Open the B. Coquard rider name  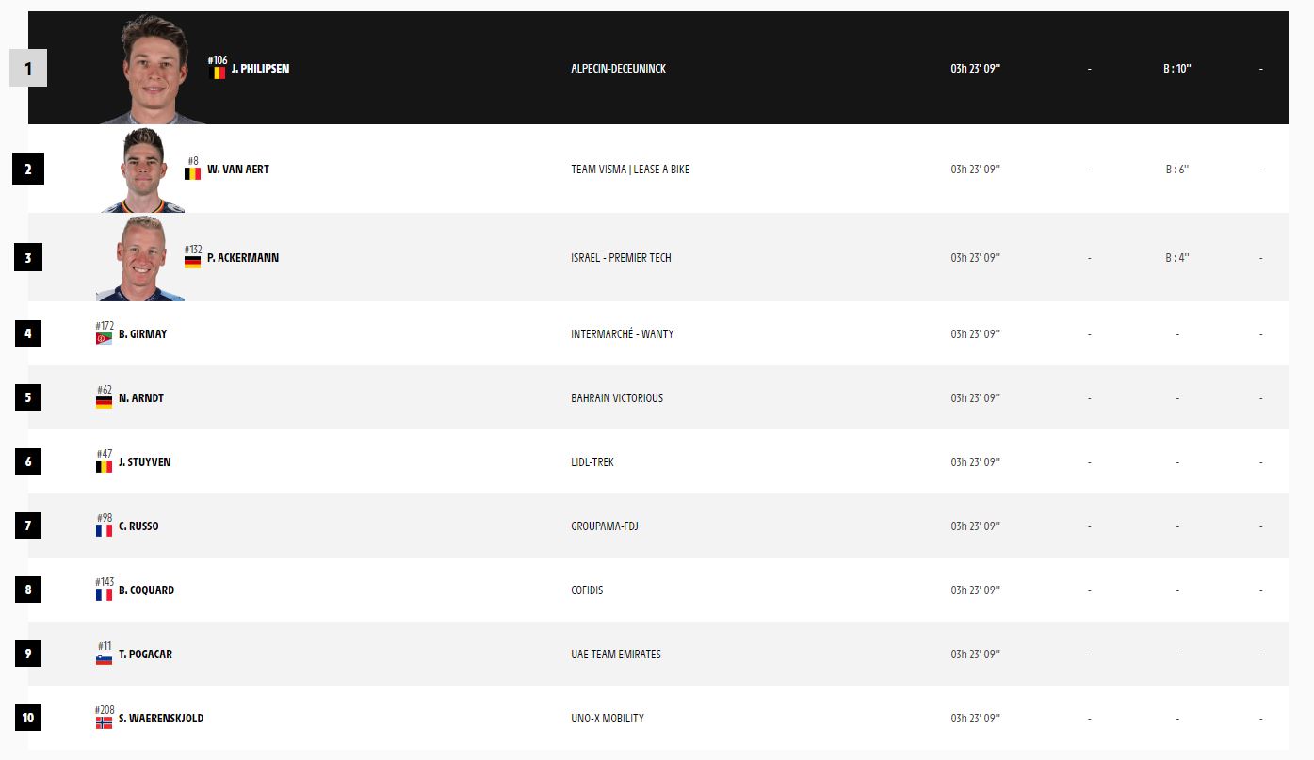146,590
